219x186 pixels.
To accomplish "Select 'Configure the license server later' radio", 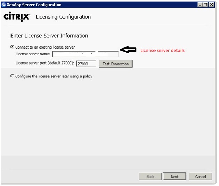I will 12,76.
